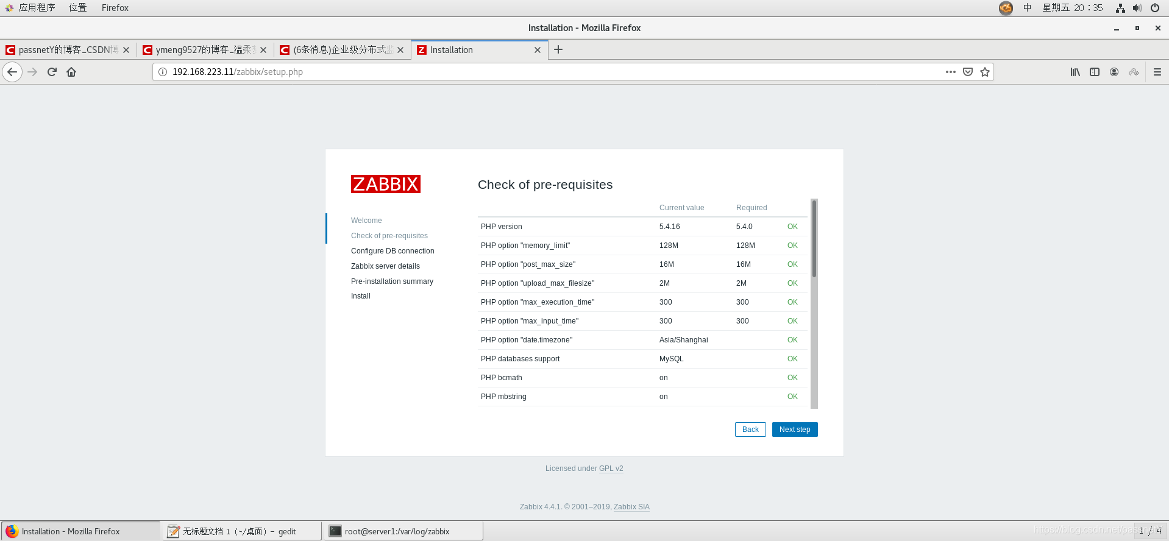Click Required column header
The image size is (1169, 541).
pos(751,208)
